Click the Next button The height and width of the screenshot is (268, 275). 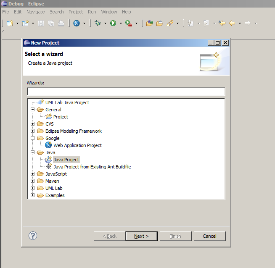tap(141, 236)
